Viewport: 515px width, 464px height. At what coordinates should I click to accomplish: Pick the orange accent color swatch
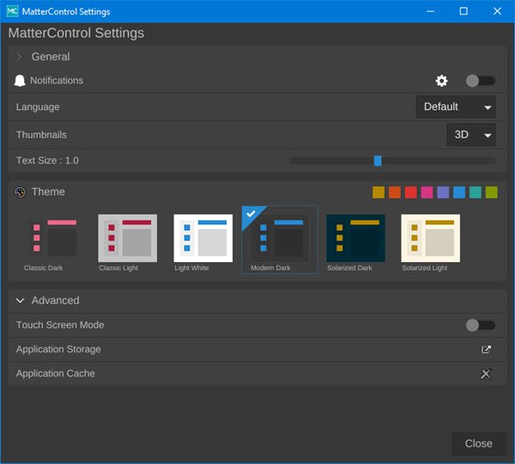pyautogui.click(x=395, y=192)
